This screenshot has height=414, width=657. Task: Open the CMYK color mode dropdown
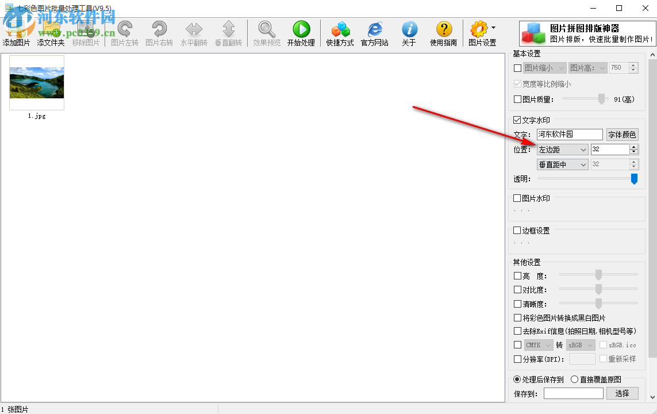(538, 345)
